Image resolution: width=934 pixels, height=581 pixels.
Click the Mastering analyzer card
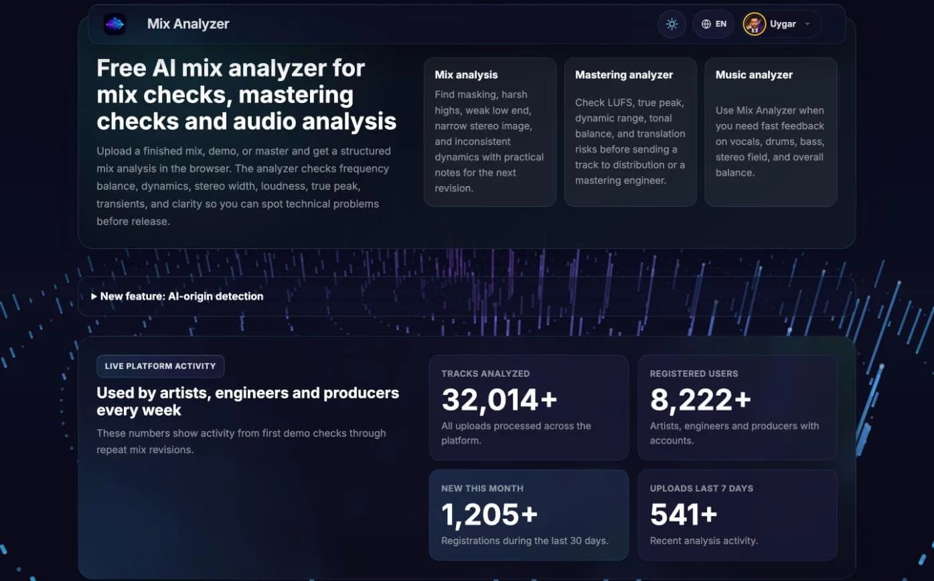(631, 132)
